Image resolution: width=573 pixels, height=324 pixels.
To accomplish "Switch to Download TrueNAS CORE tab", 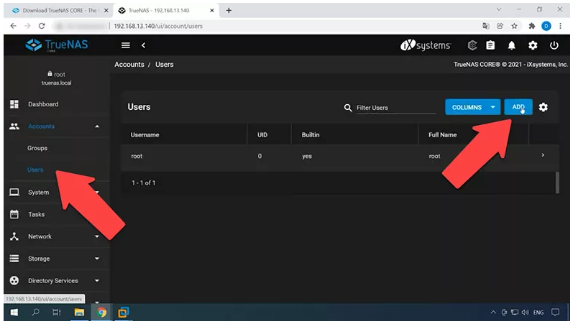I will click(60, 11).
